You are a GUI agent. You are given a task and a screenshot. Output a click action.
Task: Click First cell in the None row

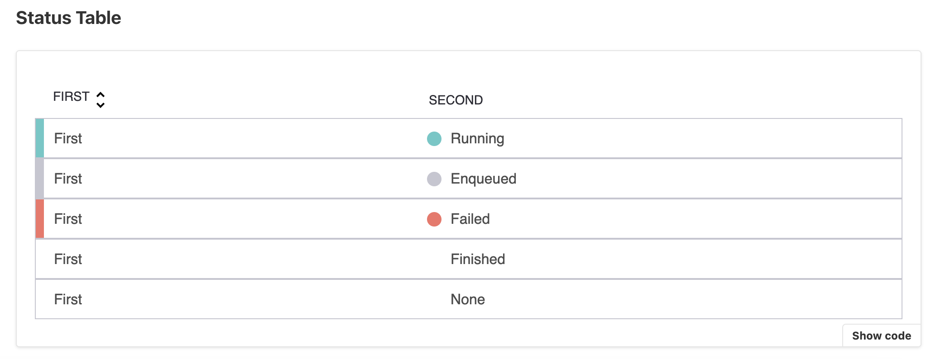[68, 300]
